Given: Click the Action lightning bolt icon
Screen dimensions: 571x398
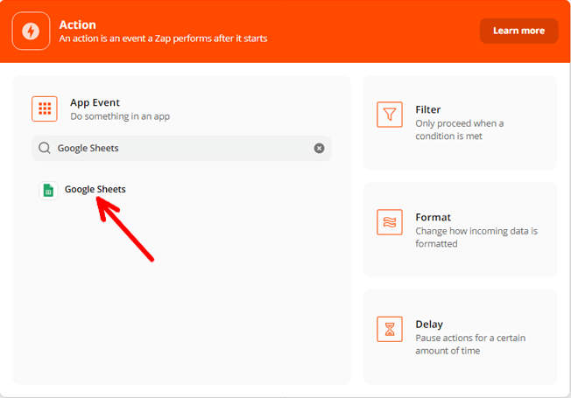Looking at the screenshot, I should tap(31, 31).
